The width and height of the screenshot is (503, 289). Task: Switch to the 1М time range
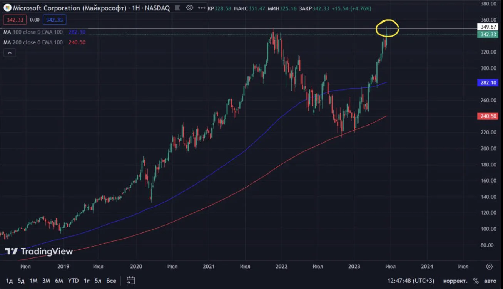pyautogui.click(x=33, y=281)
